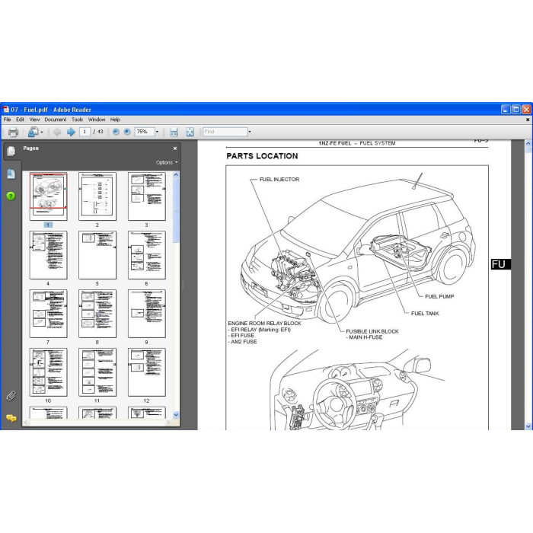Click thumbnail panel scroll-down arrow

coord(176,415)
